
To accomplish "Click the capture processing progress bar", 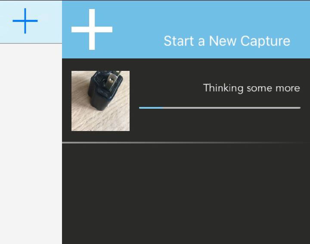I will click(x=220, y=108).
